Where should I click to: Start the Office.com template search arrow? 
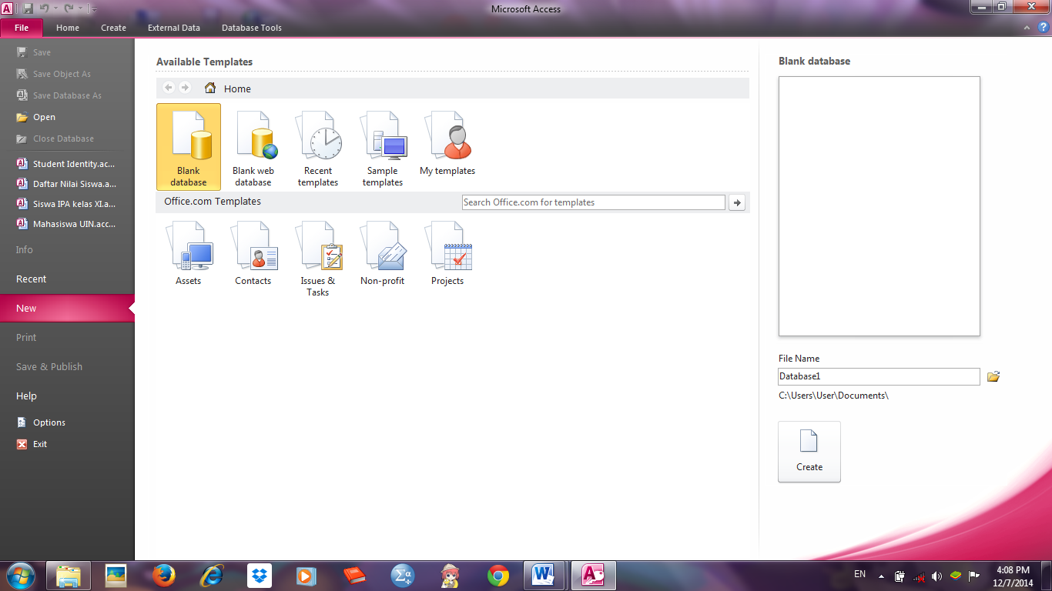coord(737,202)
